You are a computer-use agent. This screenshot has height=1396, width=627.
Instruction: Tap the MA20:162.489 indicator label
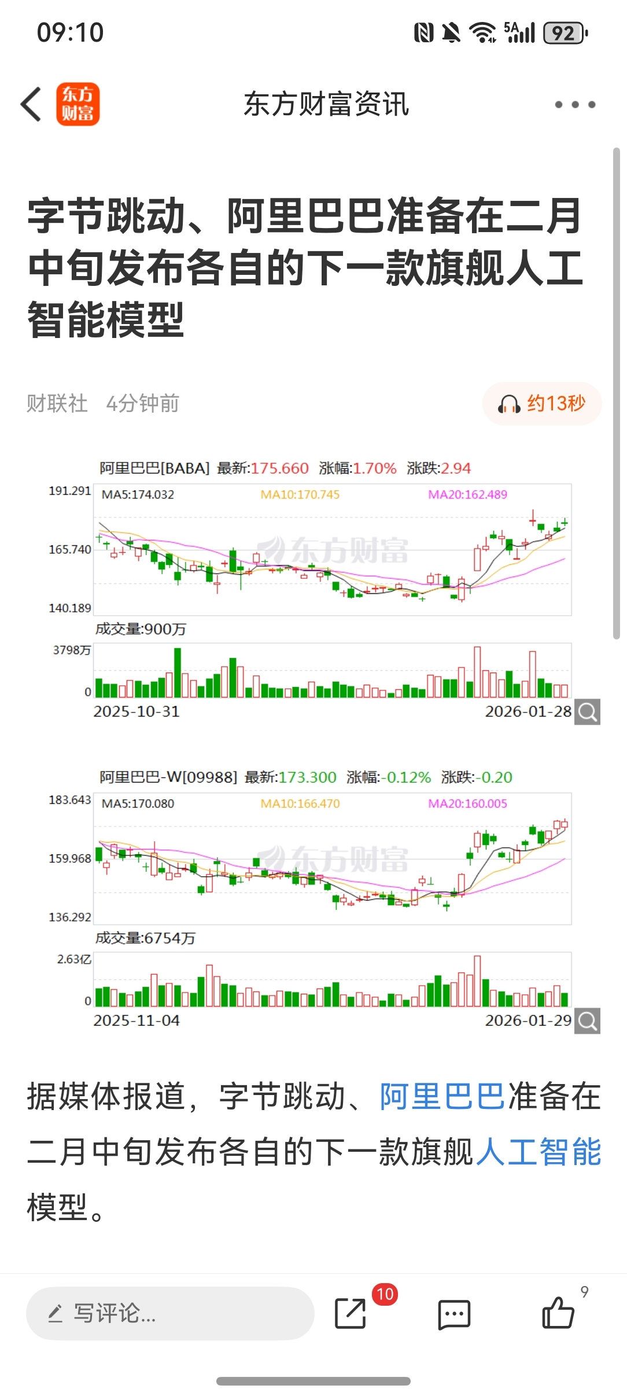point(467,495)
